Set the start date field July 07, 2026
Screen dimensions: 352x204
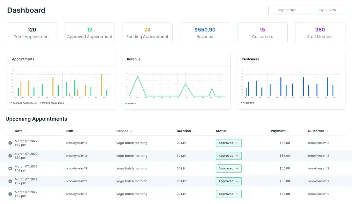[287, 10]
